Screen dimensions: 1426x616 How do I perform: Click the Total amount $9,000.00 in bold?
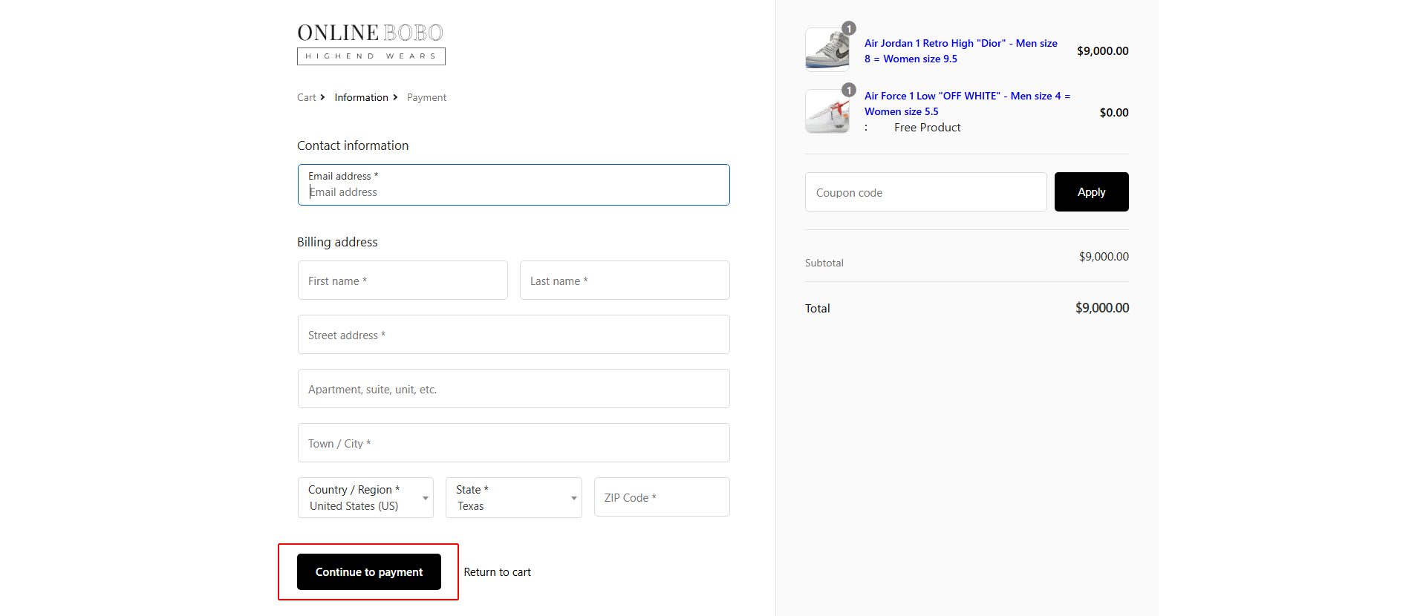[x=1102, y=308]
